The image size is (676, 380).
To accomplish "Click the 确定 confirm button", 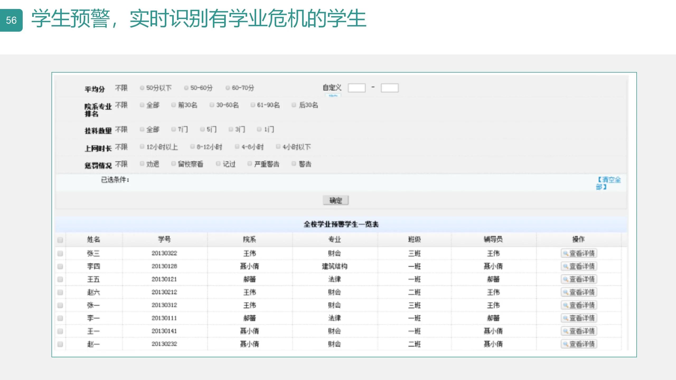I will (336, 200).
